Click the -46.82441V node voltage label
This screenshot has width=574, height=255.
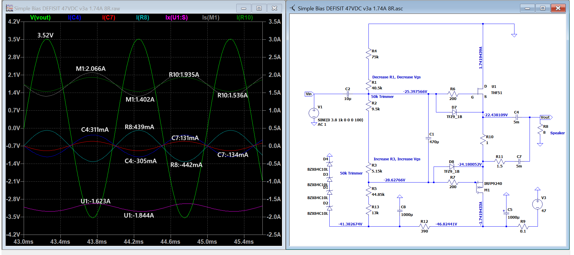coord(446,224)
